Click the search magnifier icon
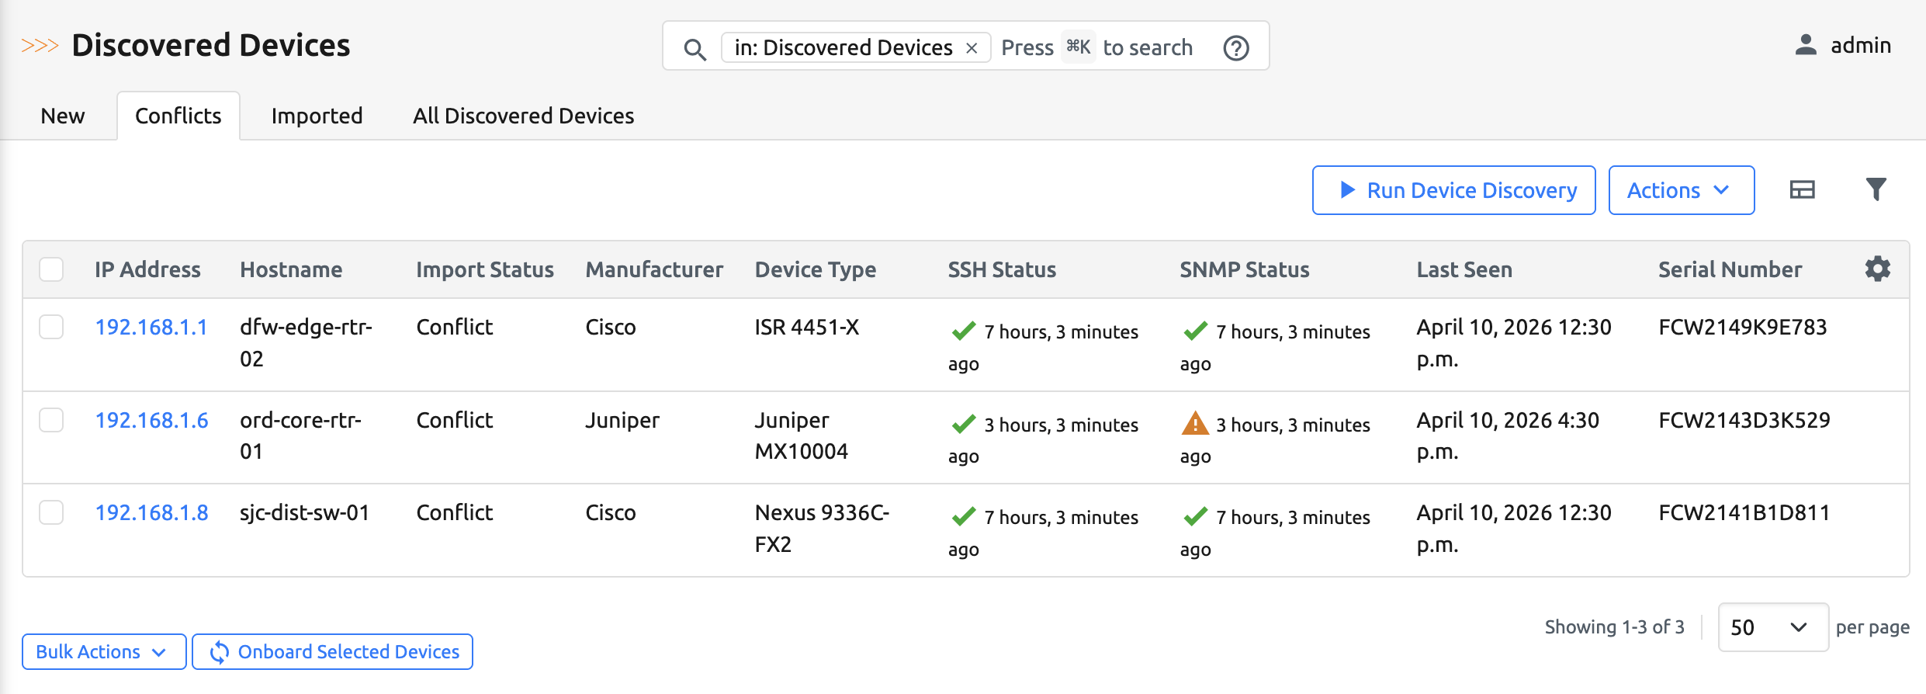 [695, 49]
